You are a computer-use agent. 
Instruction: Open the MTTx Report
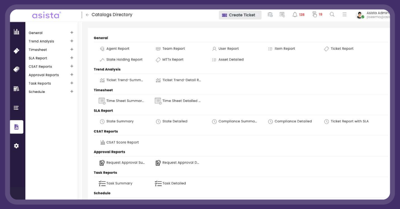[169, 60]
